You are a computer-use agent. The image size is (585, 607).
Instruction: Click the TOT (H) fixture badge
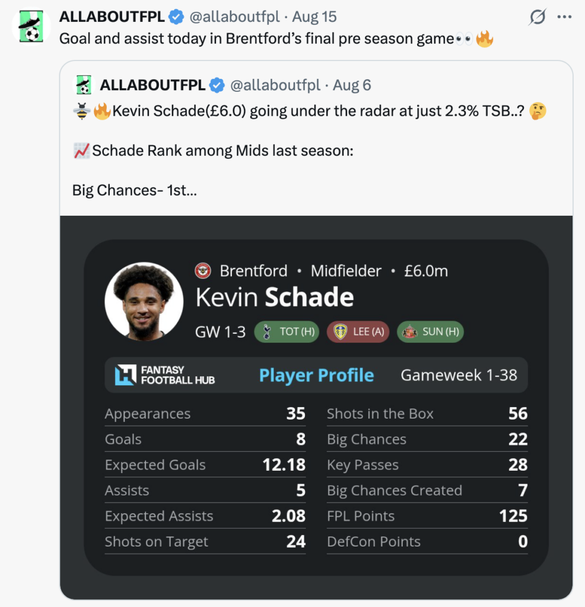pos(287,332)
